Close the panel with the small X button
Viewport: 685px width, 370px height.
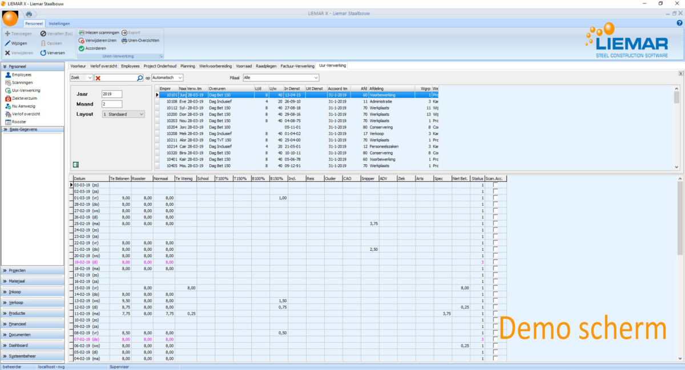(680, 73)
